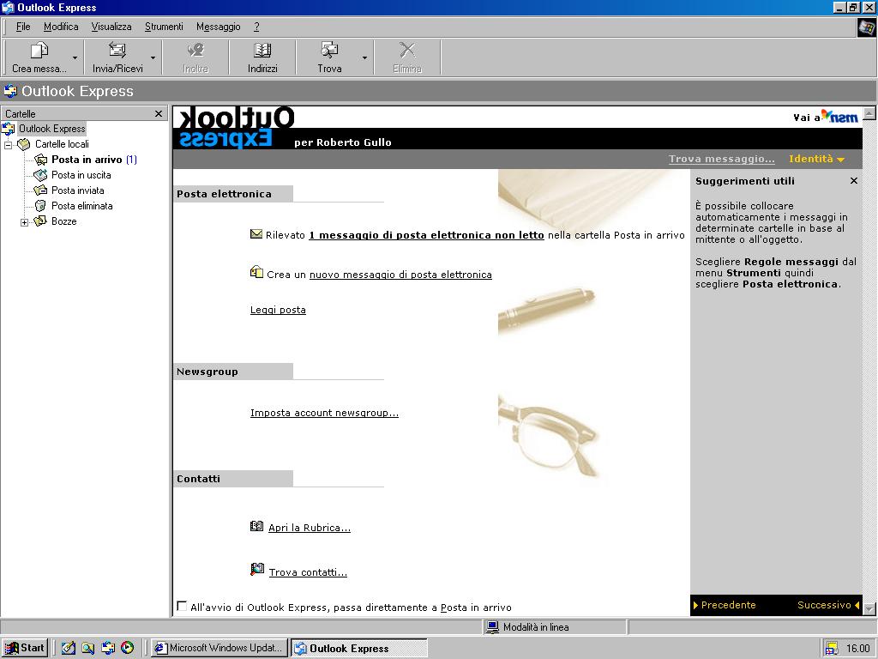This screenshot has height=659, width=878.
Task: Click the system tray icon near the clock
Action: pos(832,649)
